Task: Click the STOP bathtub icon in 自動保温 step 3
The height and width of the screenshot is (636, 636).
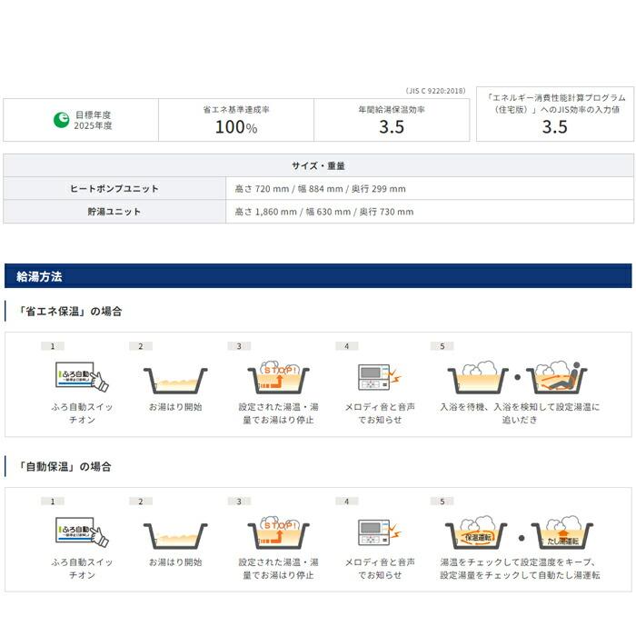Action: (x=278, y=532)
